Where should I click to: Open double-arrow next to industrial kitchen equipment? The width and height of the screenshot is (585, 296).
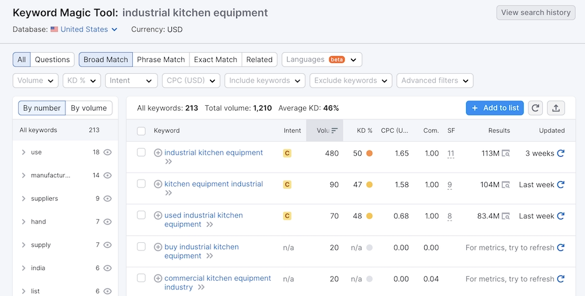(x=168, y=161)
